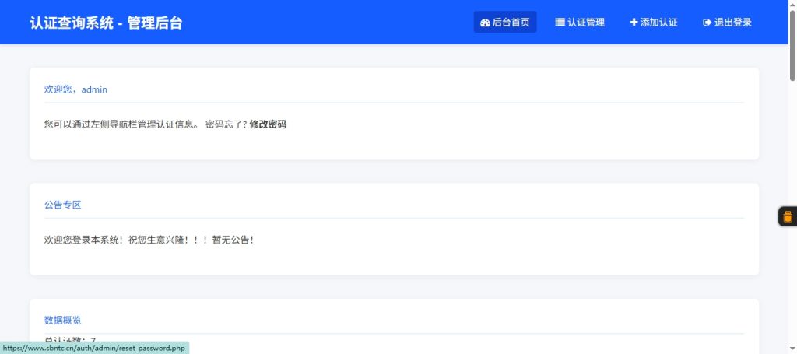Click the dashboard gauge icon for 后台首页
797x354 pixels.
click(486, 23)
